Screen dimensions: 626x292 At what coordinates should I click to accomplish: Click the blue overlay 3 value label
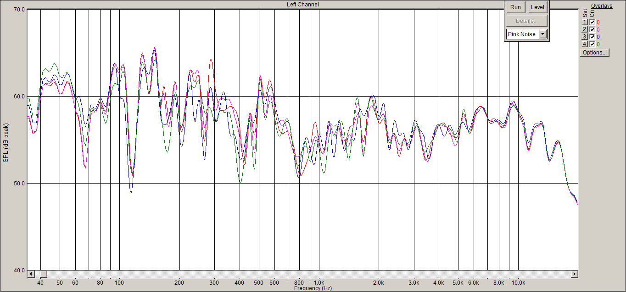pyautogui.click(x=598, y=37)
